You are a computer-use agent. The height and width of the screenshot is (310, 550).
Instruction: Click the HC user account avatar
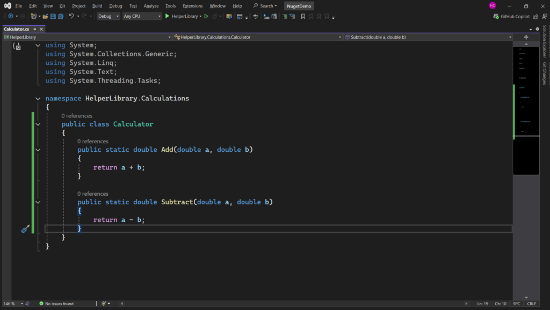(x=493, y=5)
